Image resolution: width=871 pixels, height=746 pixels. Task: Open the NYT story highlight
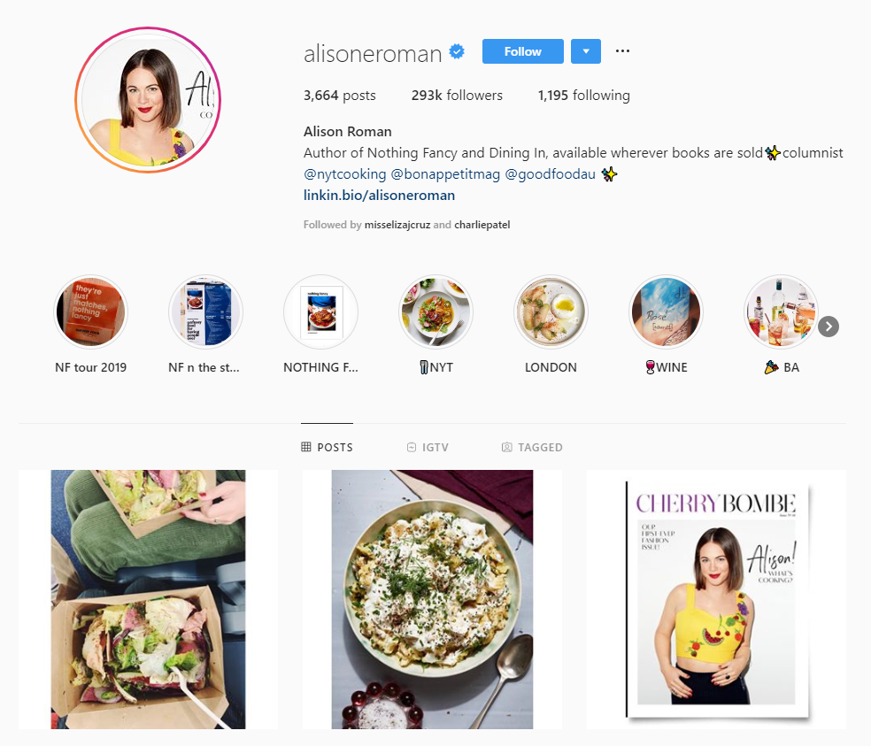click(x=436, y=312)
